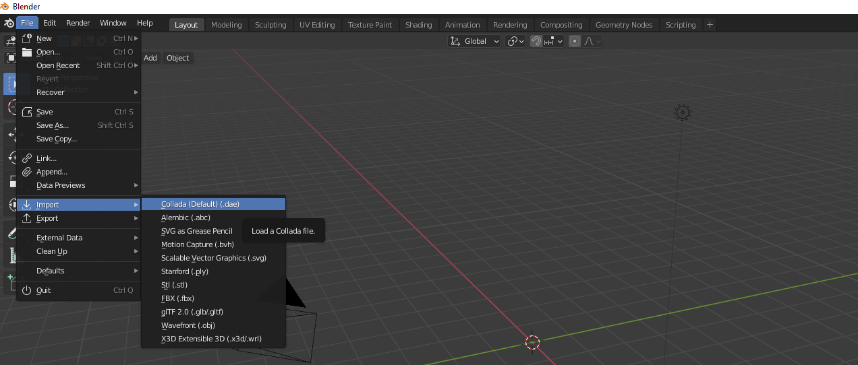858x365 pixels.
Task: Open the snap-to element dropdown
Action: (x=554, y=41)
